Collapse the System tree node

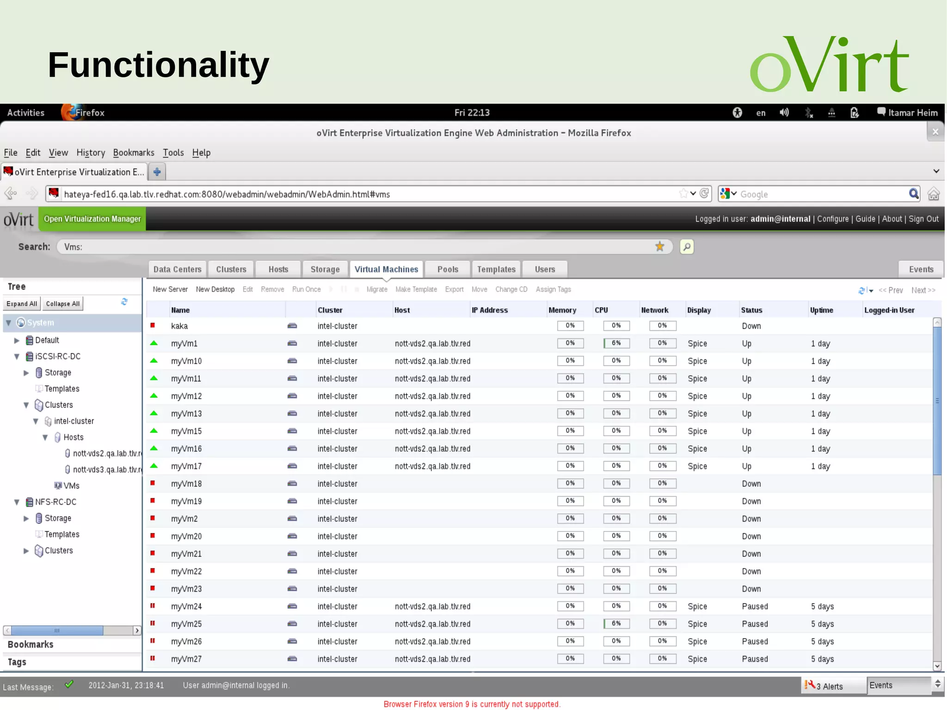click(x=9, y=322)
